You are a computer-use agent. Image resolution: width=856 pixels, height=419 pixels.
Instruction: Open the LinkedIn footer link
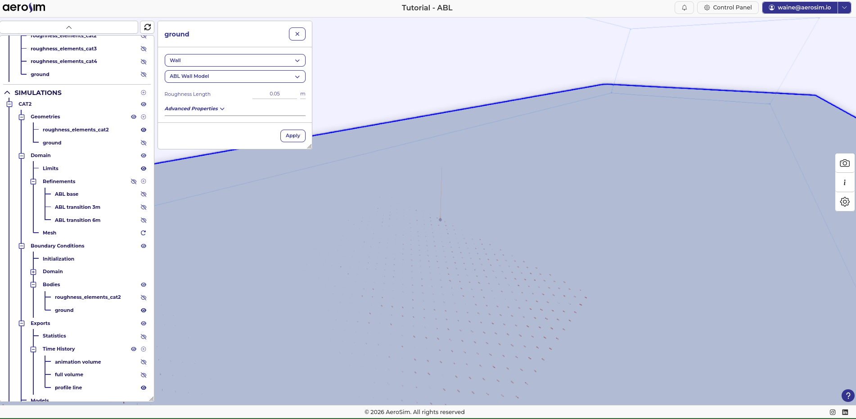[x=845, y=412]
